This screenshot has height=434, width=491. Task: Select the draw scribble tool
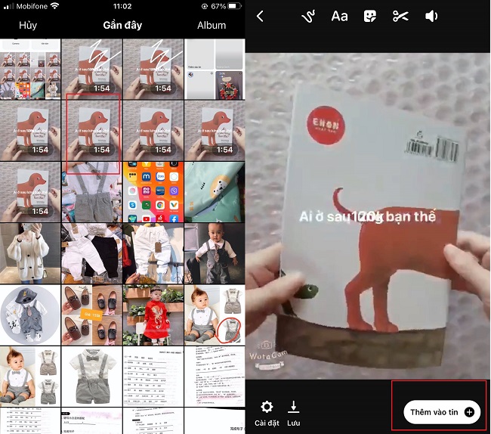308,16
